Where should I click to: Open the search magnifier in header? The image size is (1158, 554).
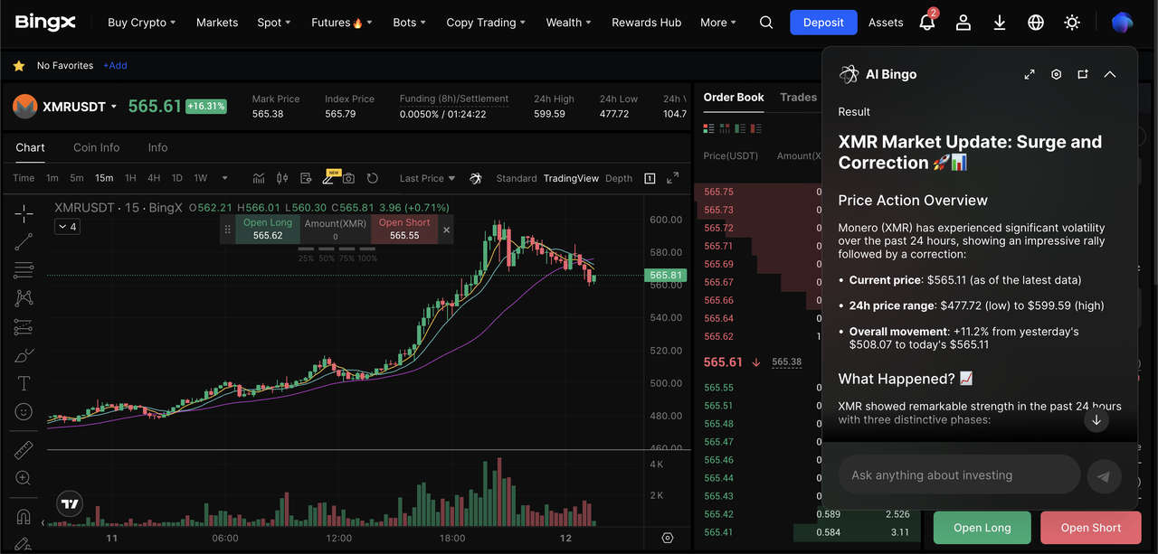point(766,23)
